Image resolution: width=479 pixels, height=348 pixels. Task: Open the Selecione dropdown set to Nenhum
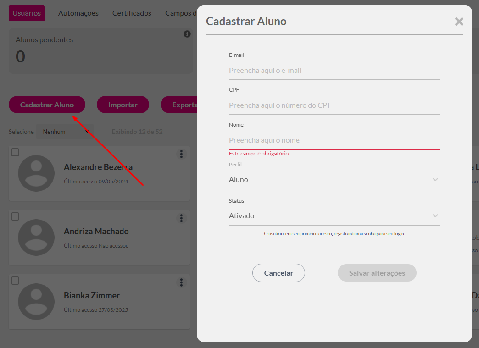tap(64, 132)
